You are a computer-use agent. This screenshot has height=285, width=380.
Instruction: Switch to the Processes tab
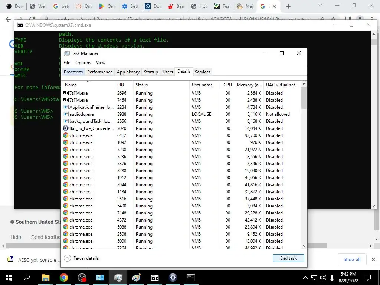pos(73,72)
